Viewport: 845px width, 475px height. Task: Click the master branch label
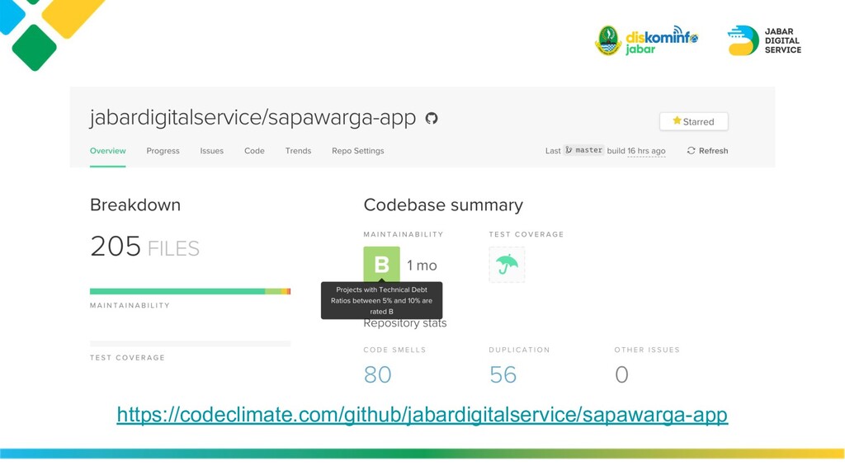583,150
